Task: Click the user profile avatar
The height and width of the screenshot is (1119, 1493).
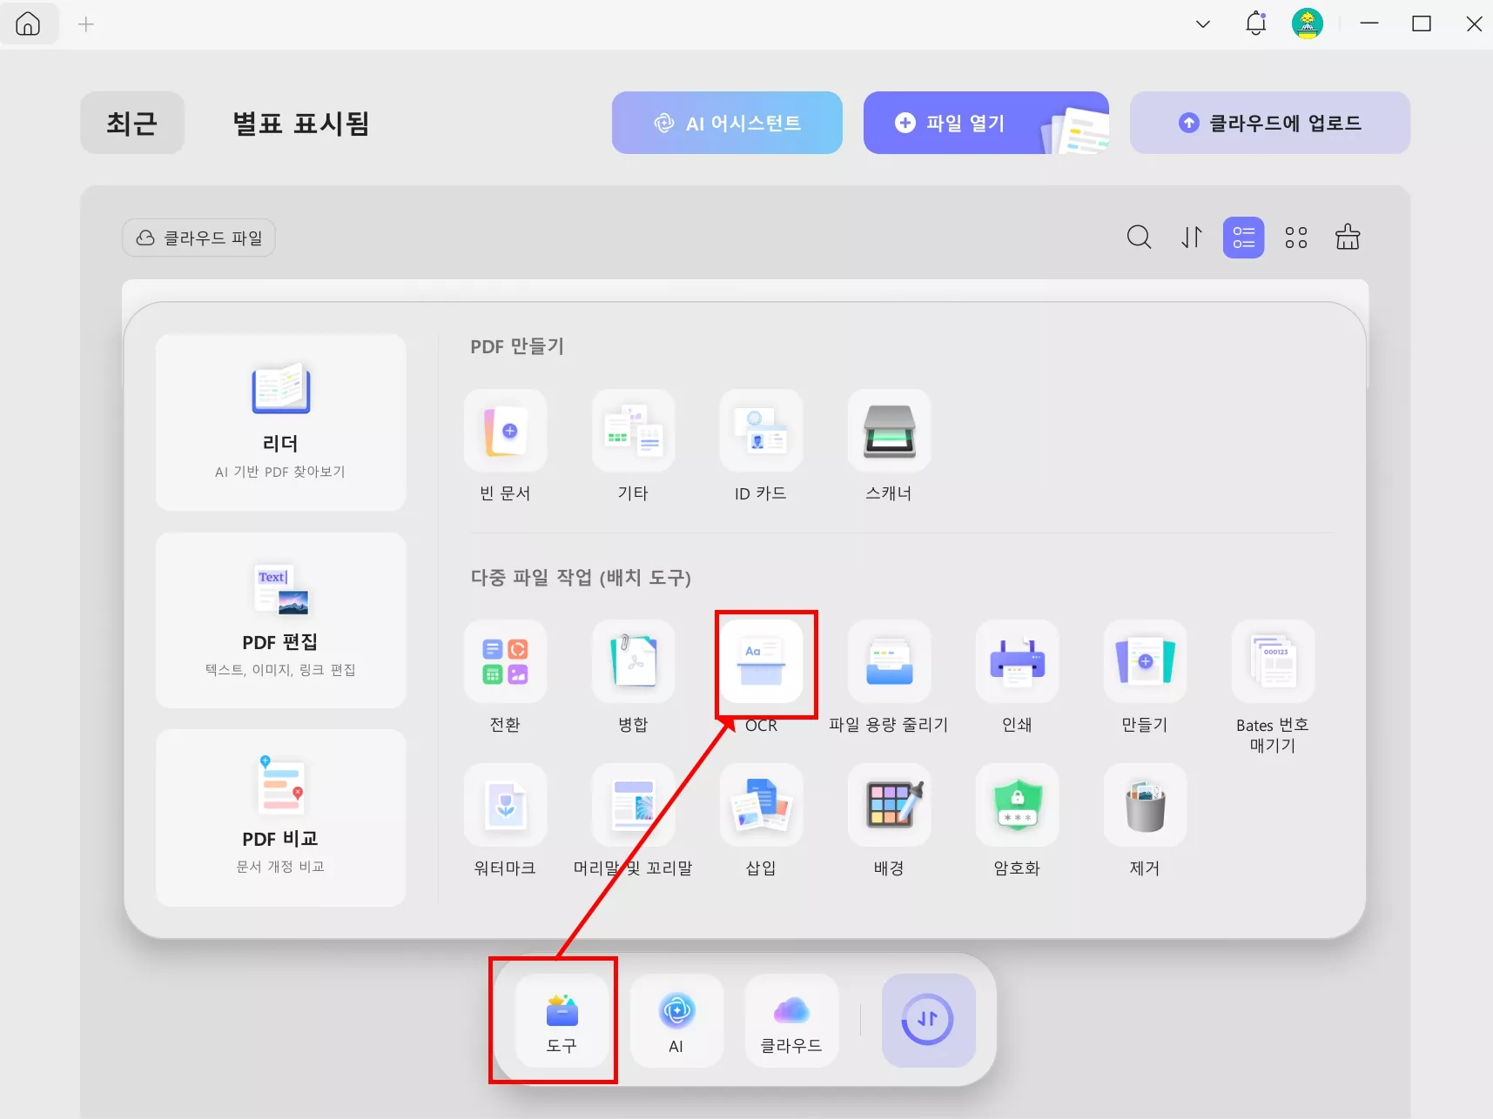Action: tap(1308, 23)
